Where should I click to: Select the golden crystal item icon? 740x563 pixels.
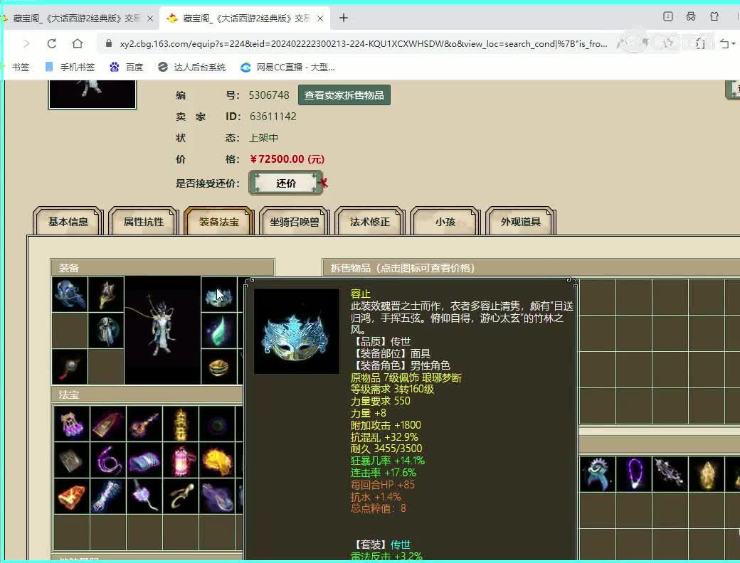707,474
